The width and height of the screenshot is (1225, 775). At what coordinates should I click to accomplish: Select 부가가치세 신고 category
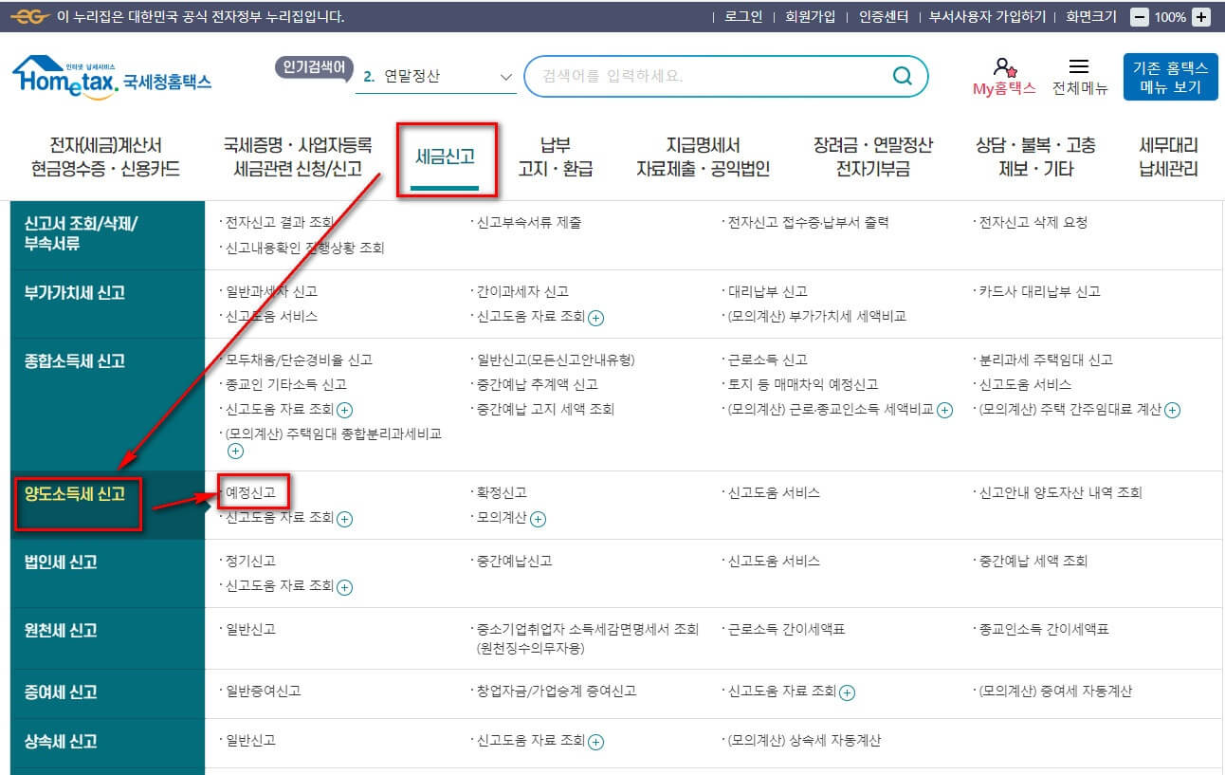[x=108, y=304]
